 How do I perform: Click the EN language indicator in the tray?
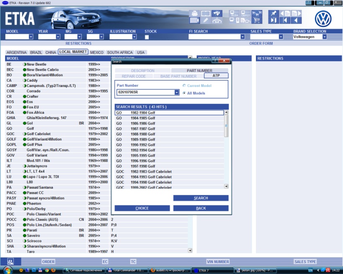pos(310,270)
